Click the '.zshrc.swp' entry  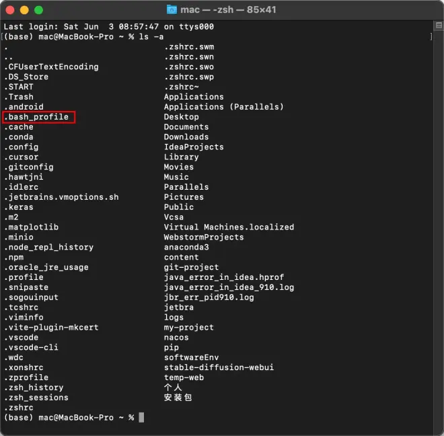pos(189,77)
